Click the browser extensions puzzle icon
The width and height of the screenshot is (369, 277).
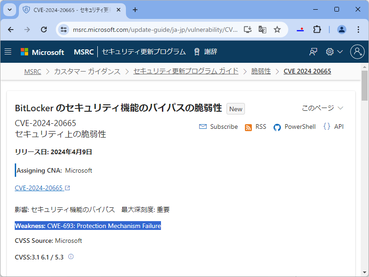[317, 30]
